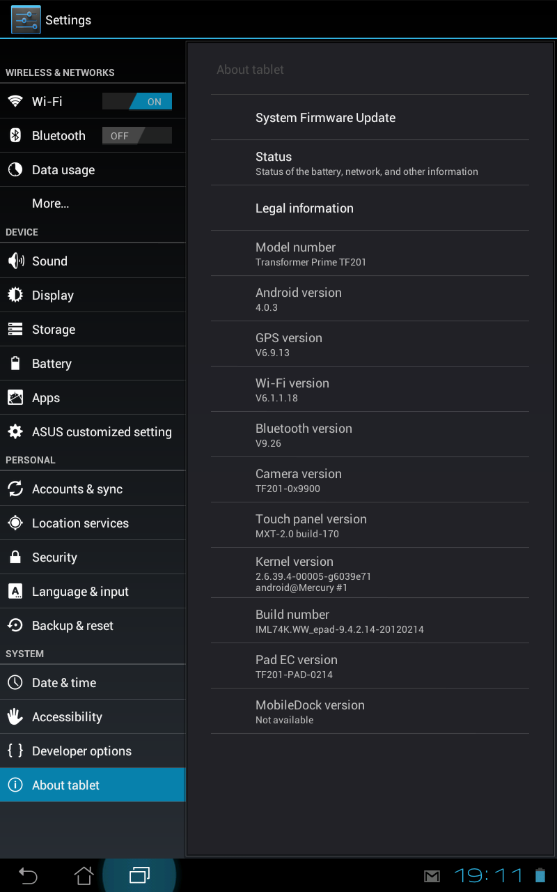Tap the back navigation arrow
The image size is (557, 892).
pyautogui.click(x=28, y=875)
